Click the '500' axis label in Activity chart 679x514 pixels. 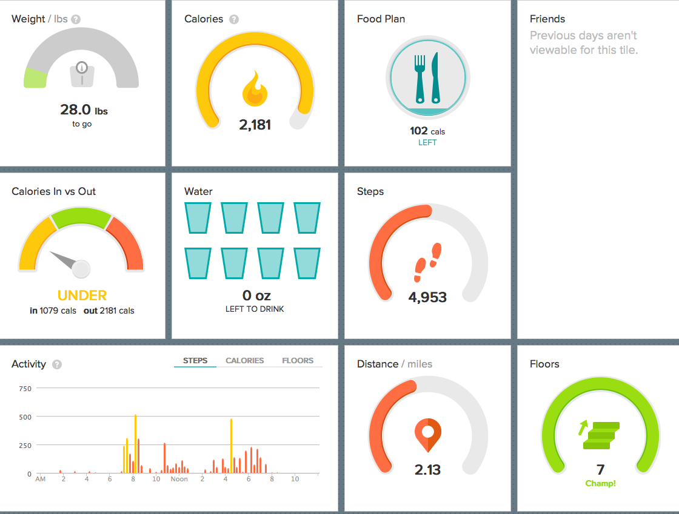click(x=25, y=417)
